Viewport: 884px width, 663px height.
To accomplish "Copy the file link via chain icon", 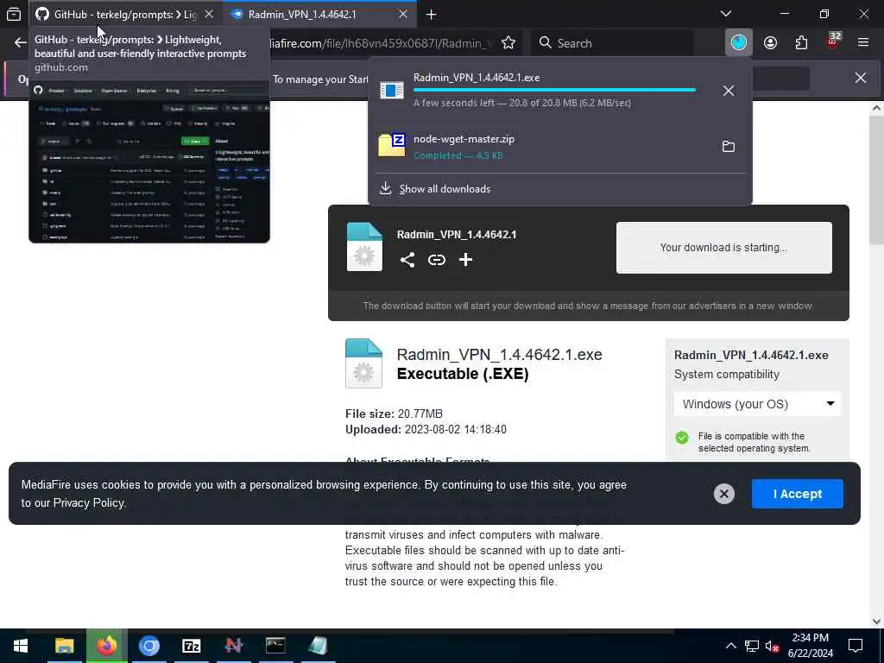I will pos(436,260).
